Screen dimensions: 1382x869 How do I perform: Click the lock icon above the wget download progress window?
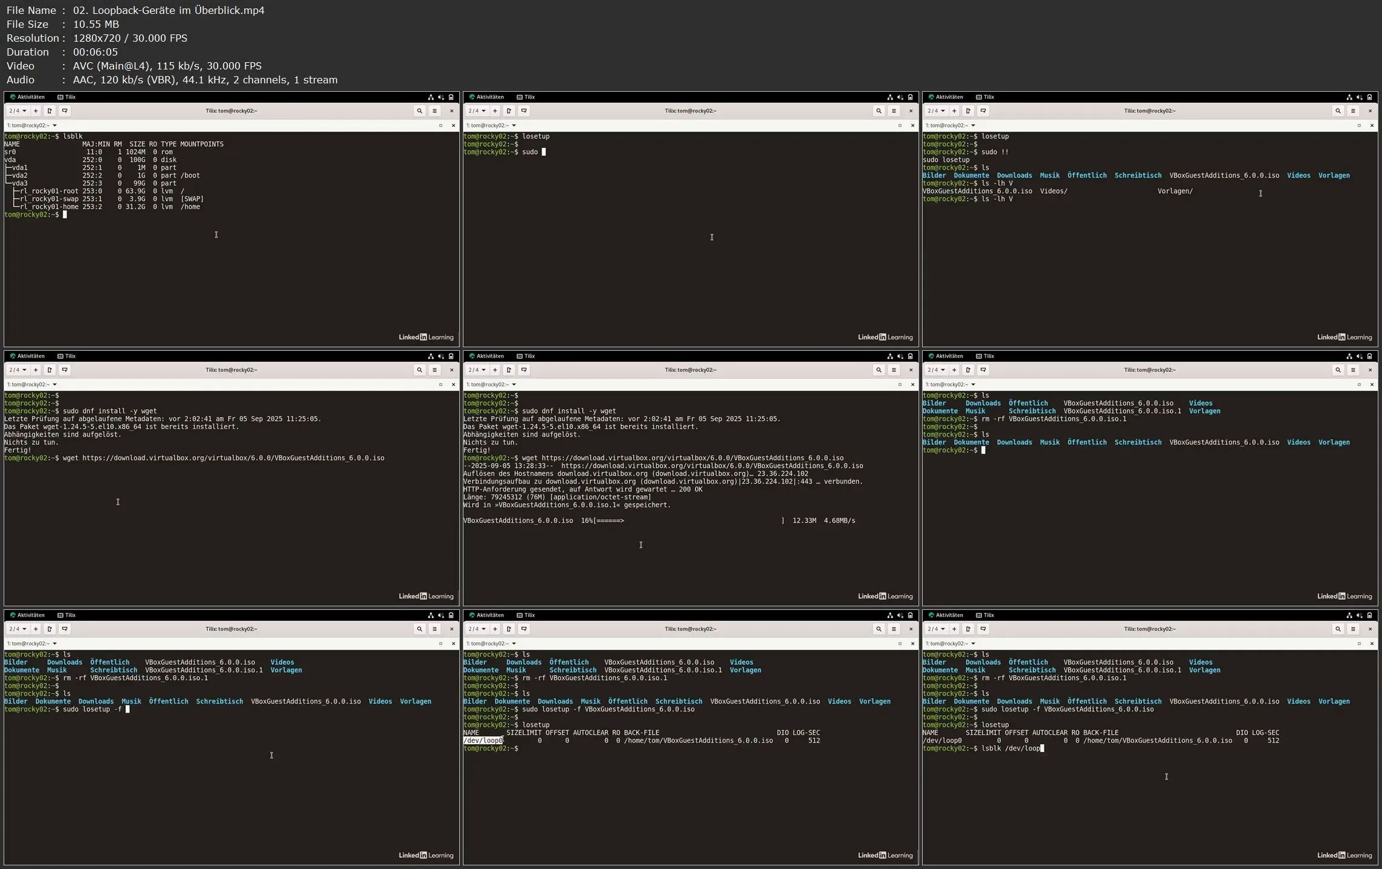(x=910, y=356)
